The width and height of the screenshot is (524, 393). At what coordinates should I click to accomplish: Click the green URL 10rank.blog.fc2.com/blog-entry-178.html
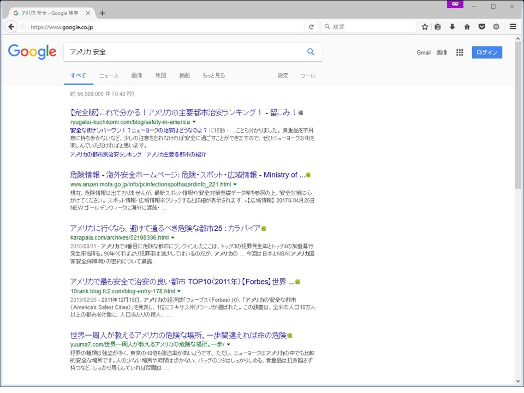pyautogui.click(x=122, y=291)
